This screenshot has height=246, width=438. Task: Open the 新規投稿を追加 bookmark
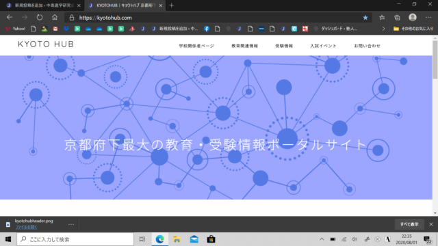coord(175,29)
